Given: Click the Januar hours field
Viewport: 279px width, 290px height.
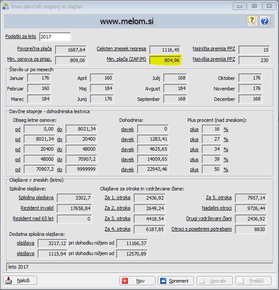Looking at the screenshot, I should click(x=39, y=78).
